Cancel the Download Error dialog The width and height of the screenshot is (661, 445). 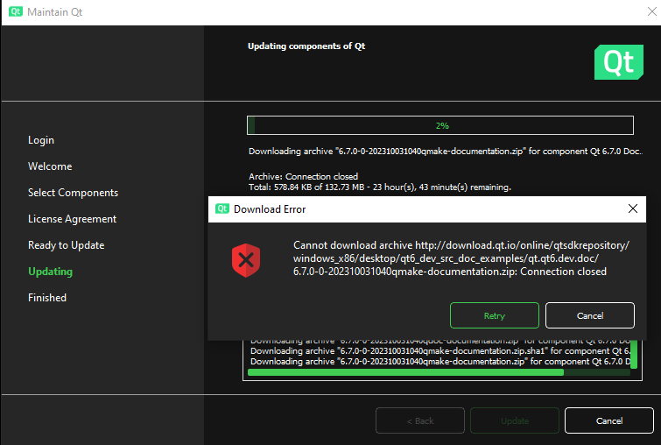589,315
